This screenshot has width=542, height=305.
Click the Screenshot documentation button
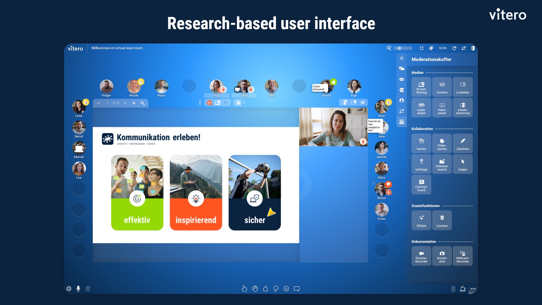pos(442,256)
